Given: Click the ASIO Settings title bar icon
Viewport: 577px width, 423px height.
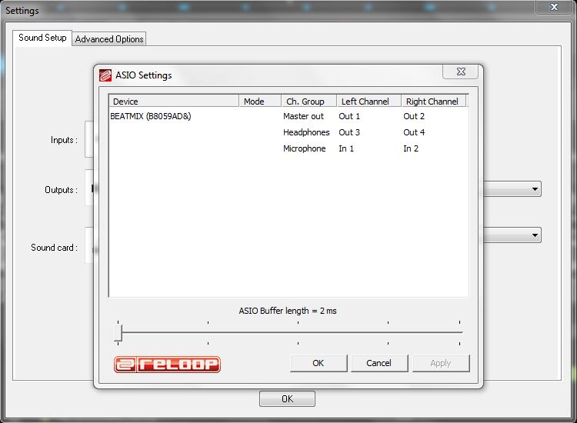Looking at the screenshot, I should 105,75.
